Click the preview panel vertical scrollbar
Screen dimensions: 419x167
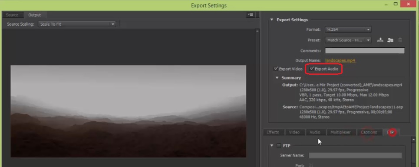[257, 98]
